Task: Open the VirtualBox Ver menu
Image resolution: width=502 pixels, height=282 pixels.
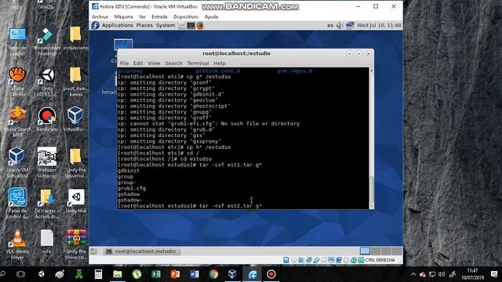Action: (142, 16)
